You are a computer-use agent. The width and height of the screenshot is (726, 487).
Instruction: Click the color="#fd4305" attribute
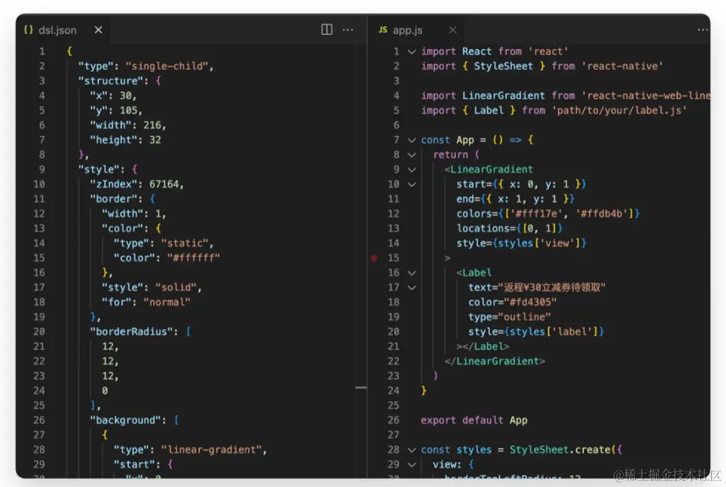512,302
